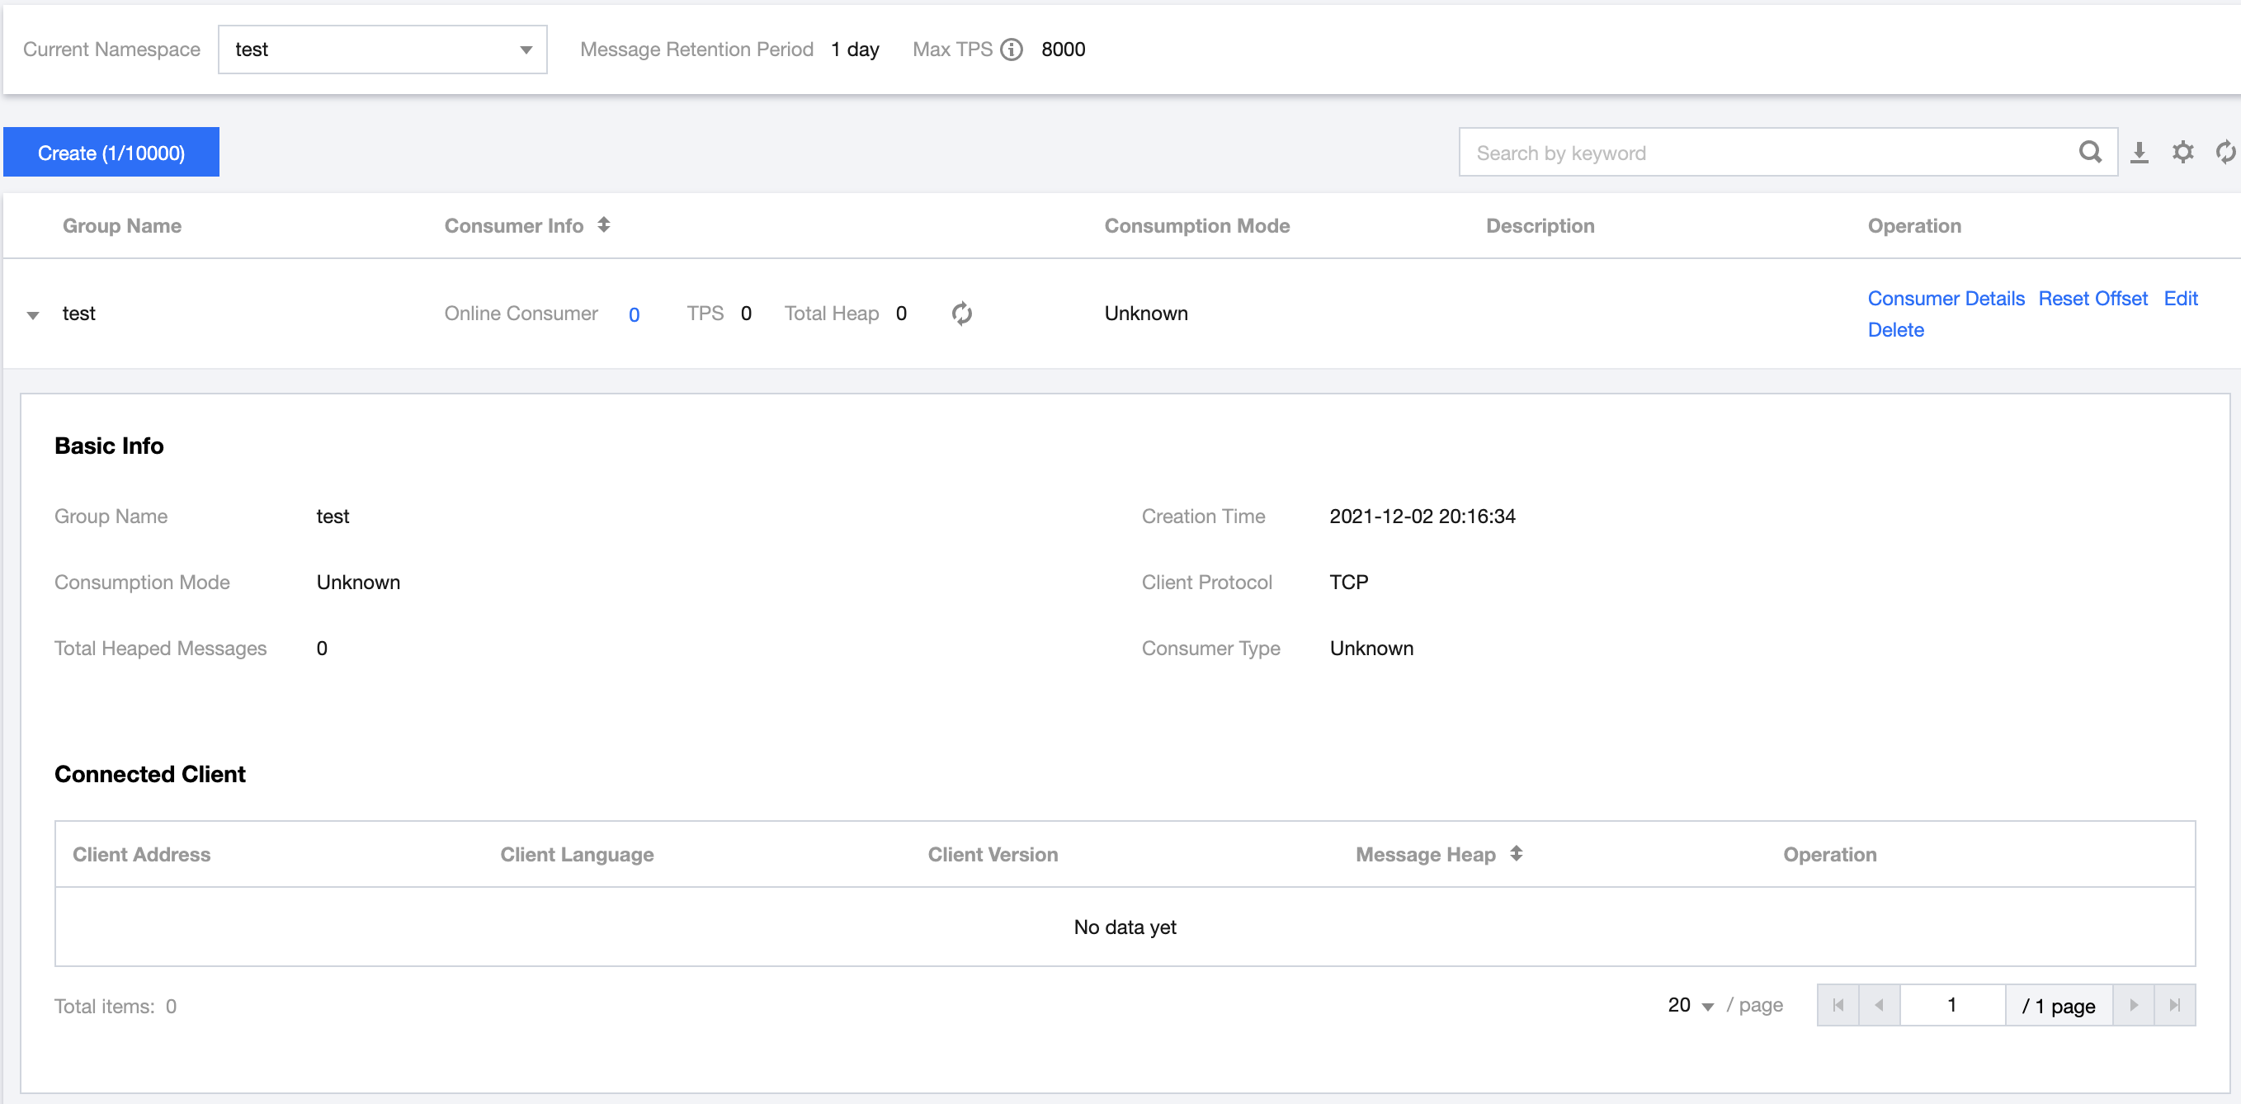Go to the next page
This screenshot has height=1104, width=2241.
point(2133,1005)
